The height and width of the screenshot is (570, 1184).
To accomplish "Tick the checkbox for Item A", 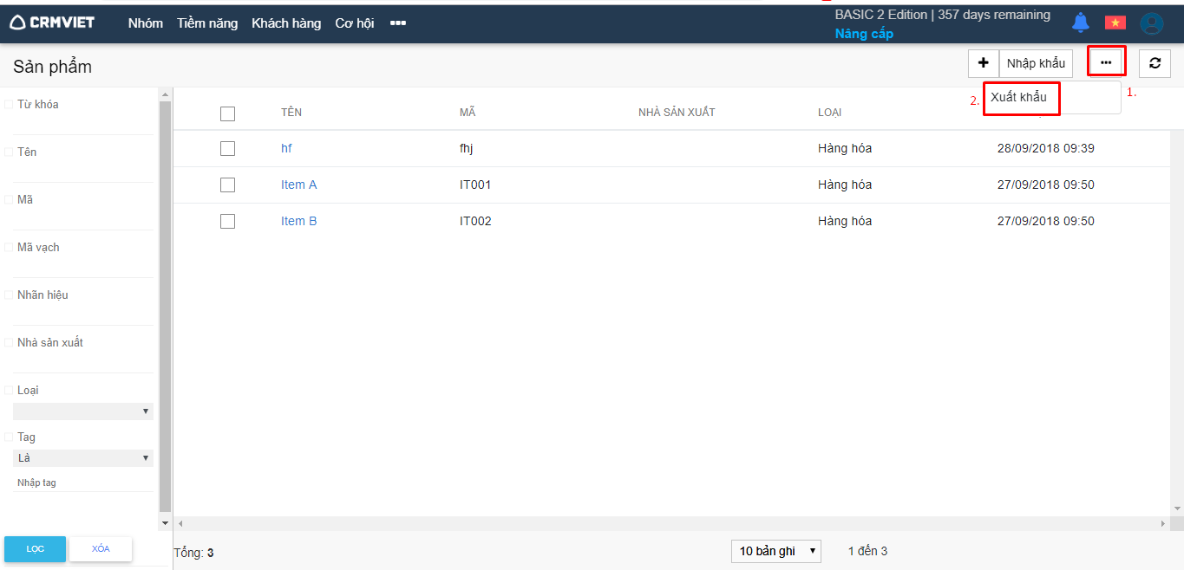I will click(227, 185).
